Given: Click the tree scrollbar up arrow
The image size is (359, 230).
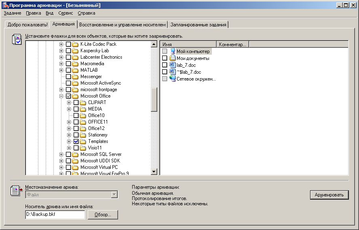Looking at the screenshot, I should point(154,44).
